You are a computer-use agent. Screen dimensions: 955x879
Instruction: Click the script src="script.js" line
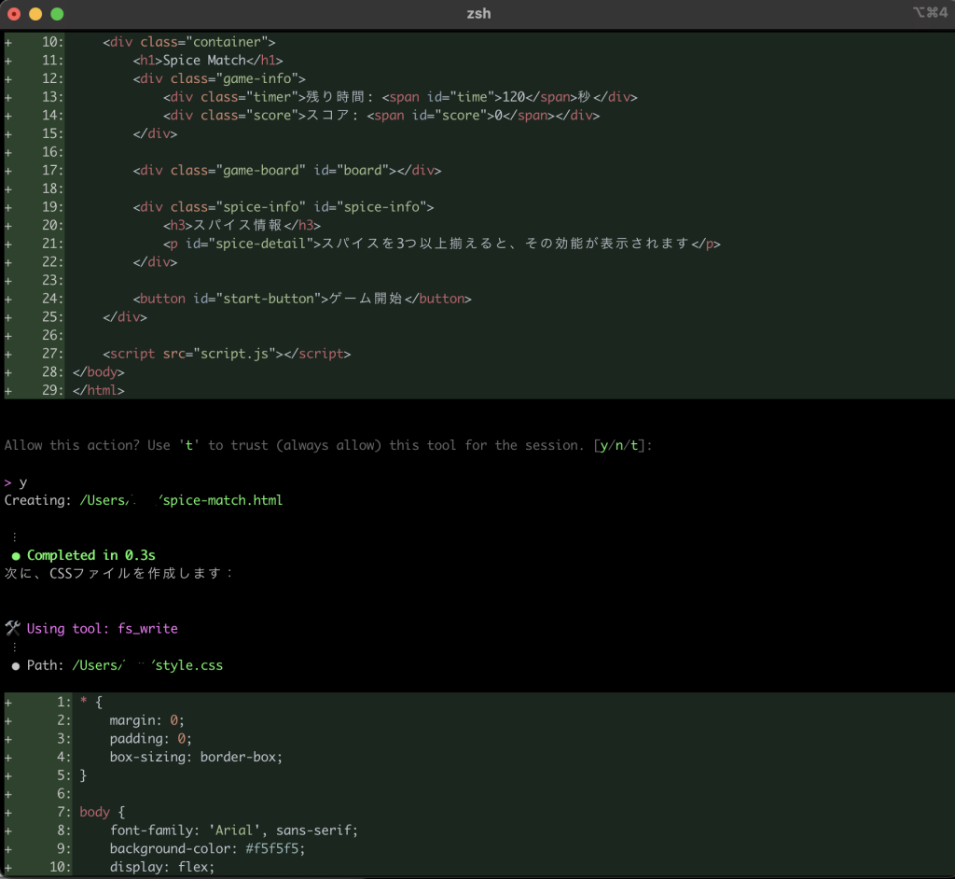(x=227, y=354)
